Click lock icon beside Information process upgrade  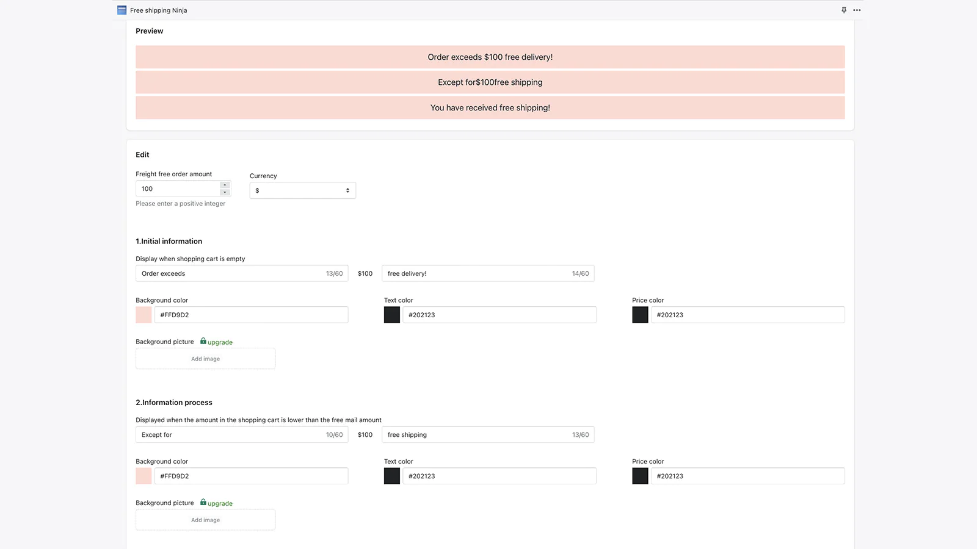pos(203,502)
